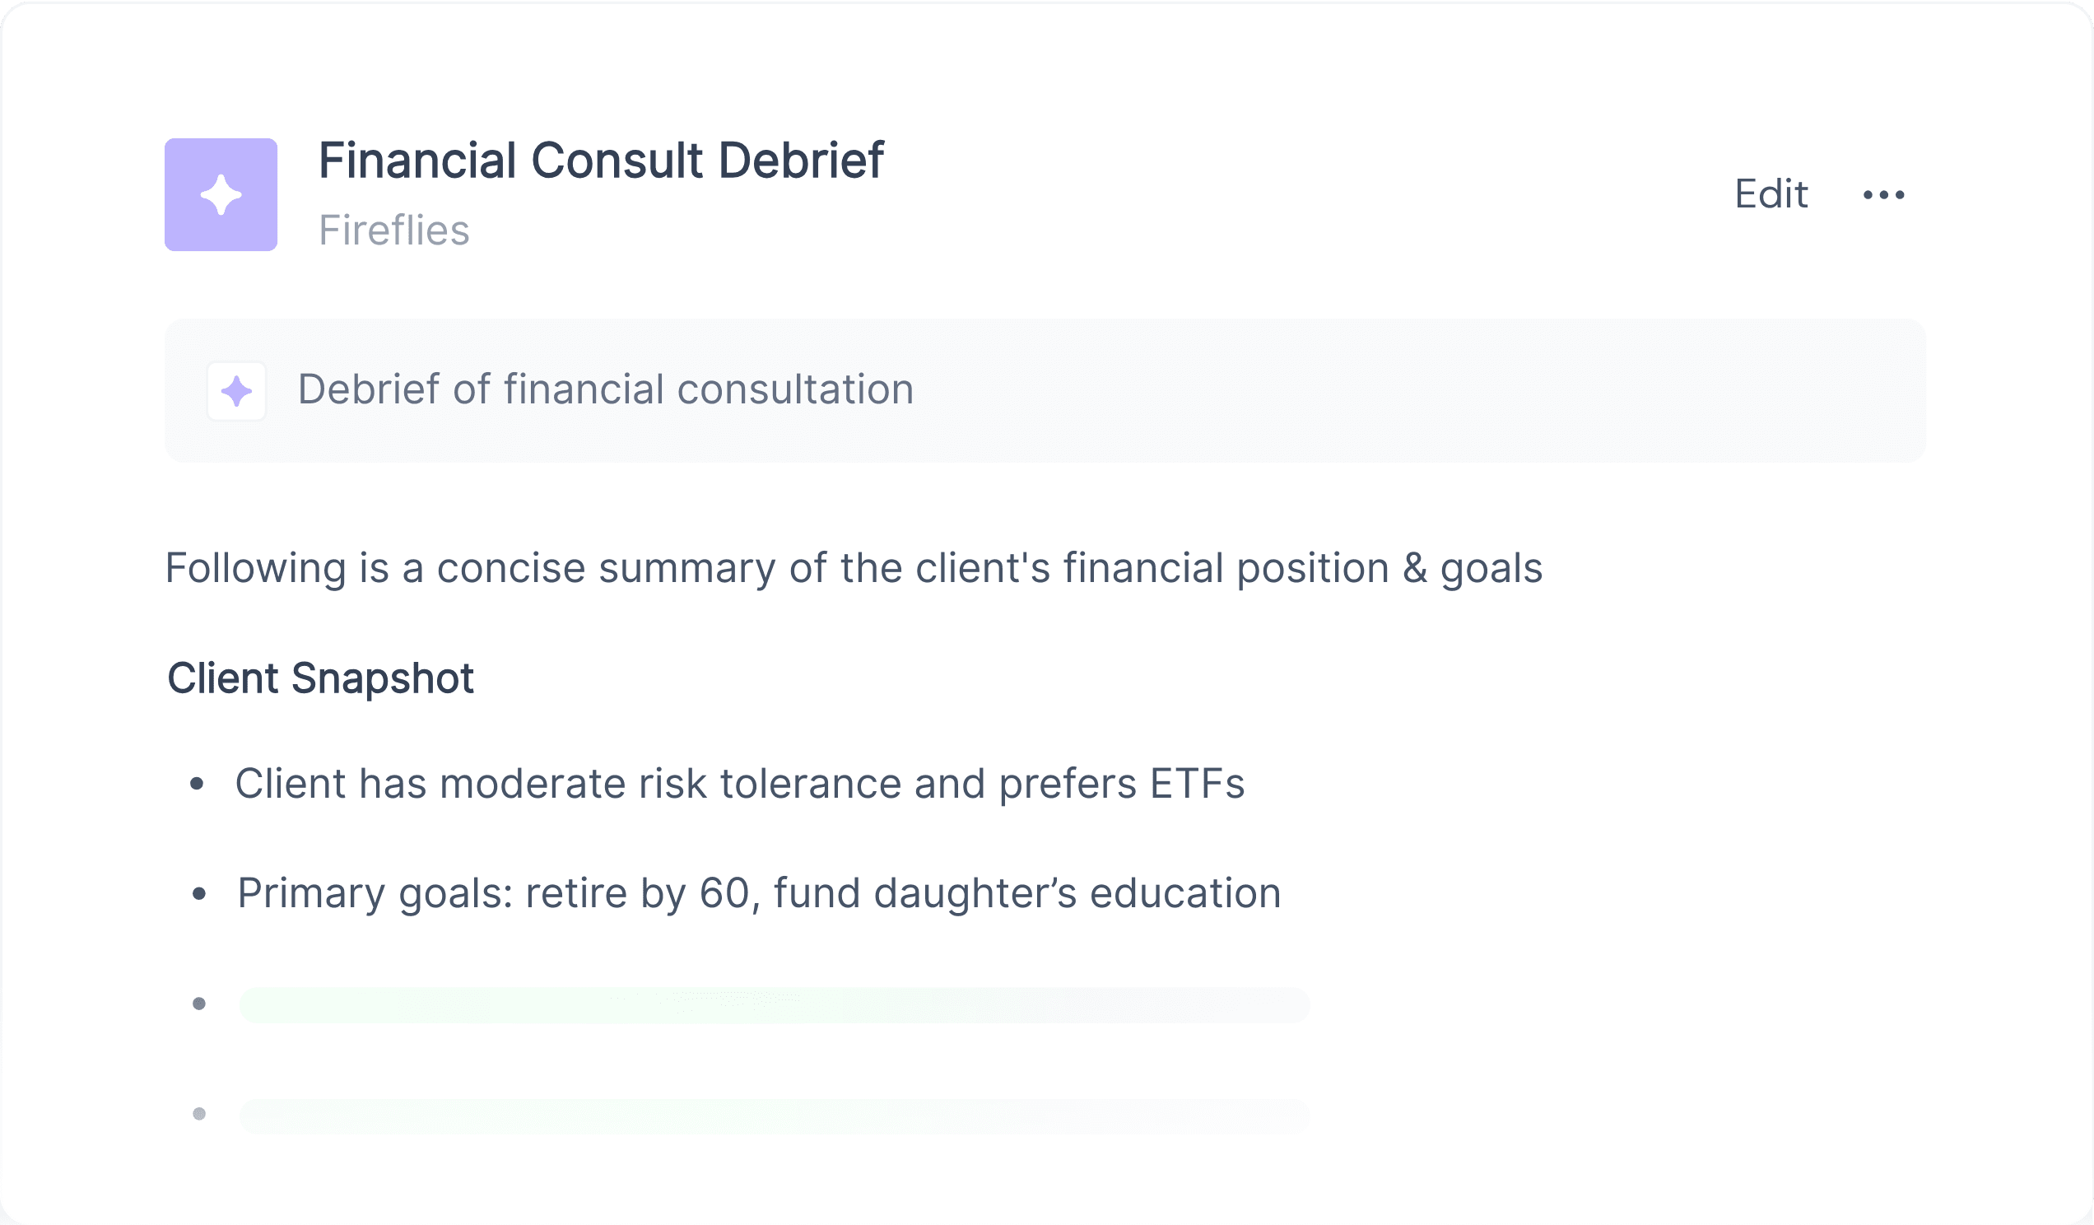Click the bullet dot of last placeholder line
Screen dimensions: 2094x1225
pos(198,1114)
